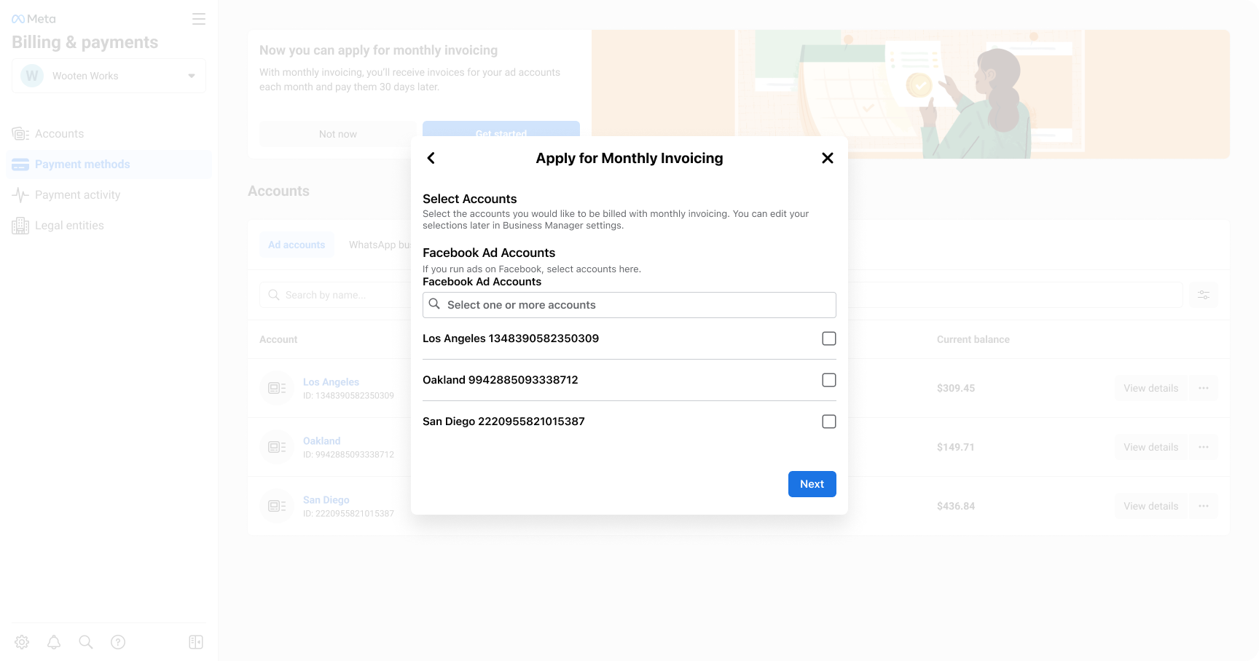Click the Current balance column header
This screenshot has height=661, width=1259.
pos(973,339)
